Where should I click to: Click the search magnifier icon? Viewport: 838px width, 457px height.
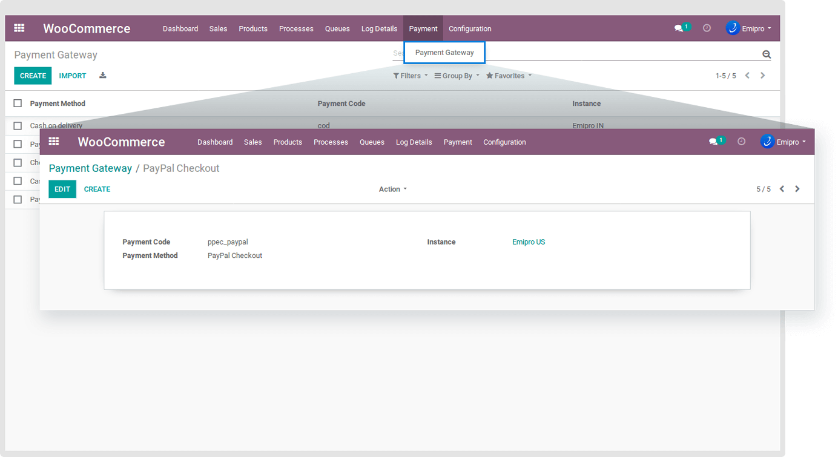[767, 54]
